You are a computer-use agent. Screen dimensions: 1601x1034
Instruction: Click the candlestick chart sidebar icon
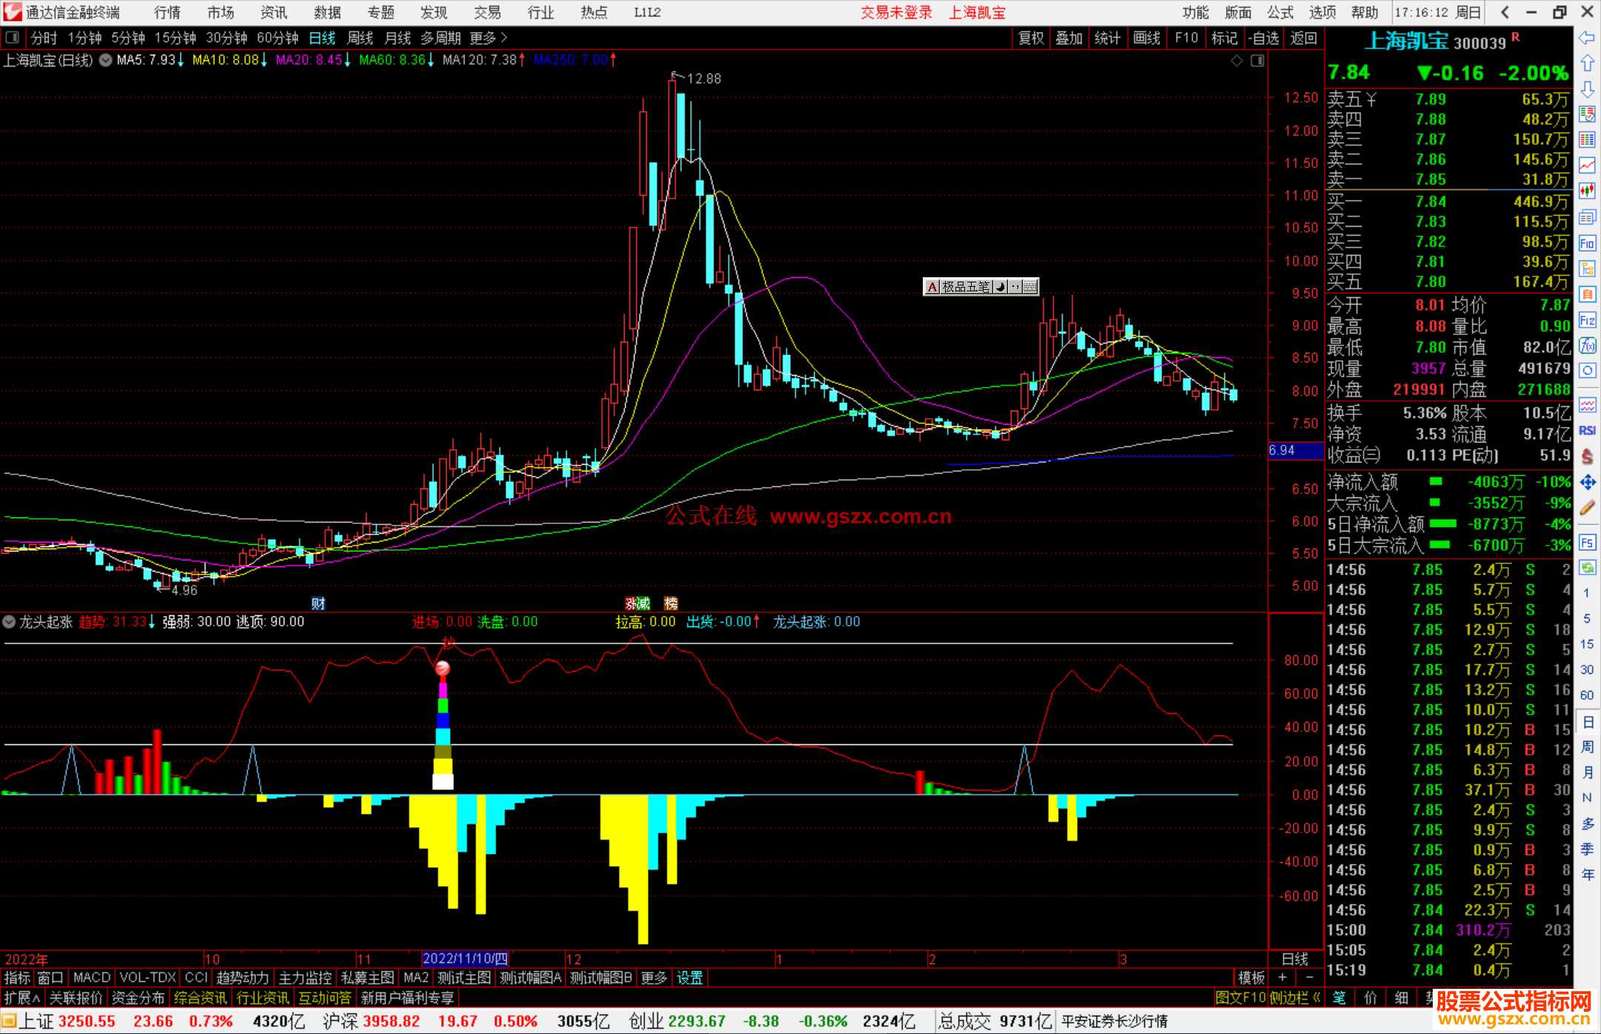[x=1587, y=191]
